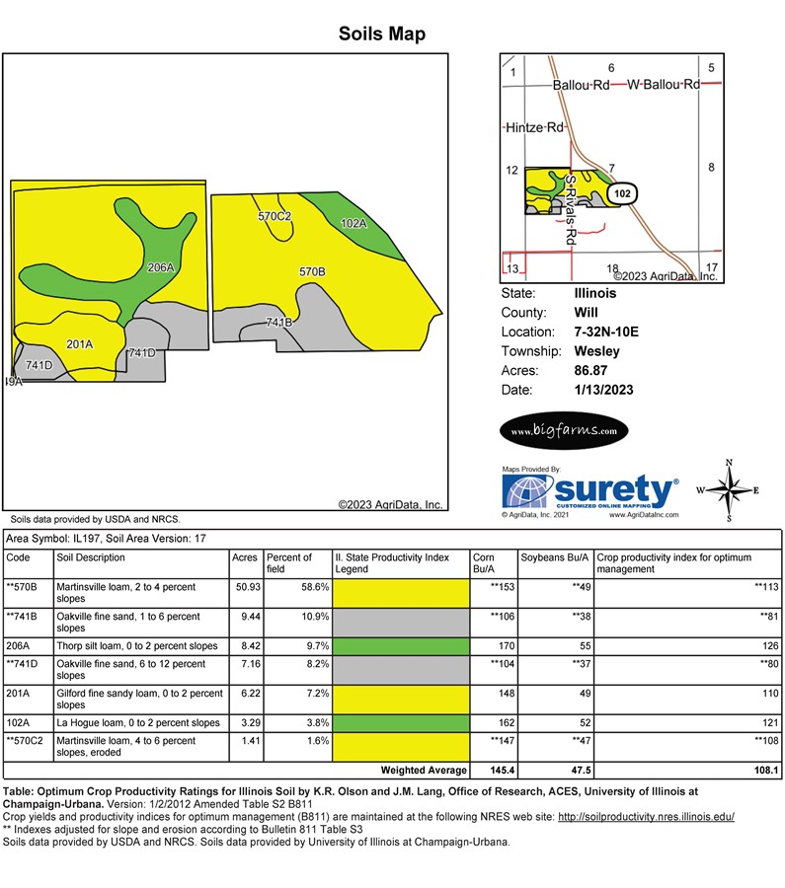Image resolution: width=785 pixels, height=888 pixels.
Task: Click the 'Percent of field' column header
Action: pos(289,563)
